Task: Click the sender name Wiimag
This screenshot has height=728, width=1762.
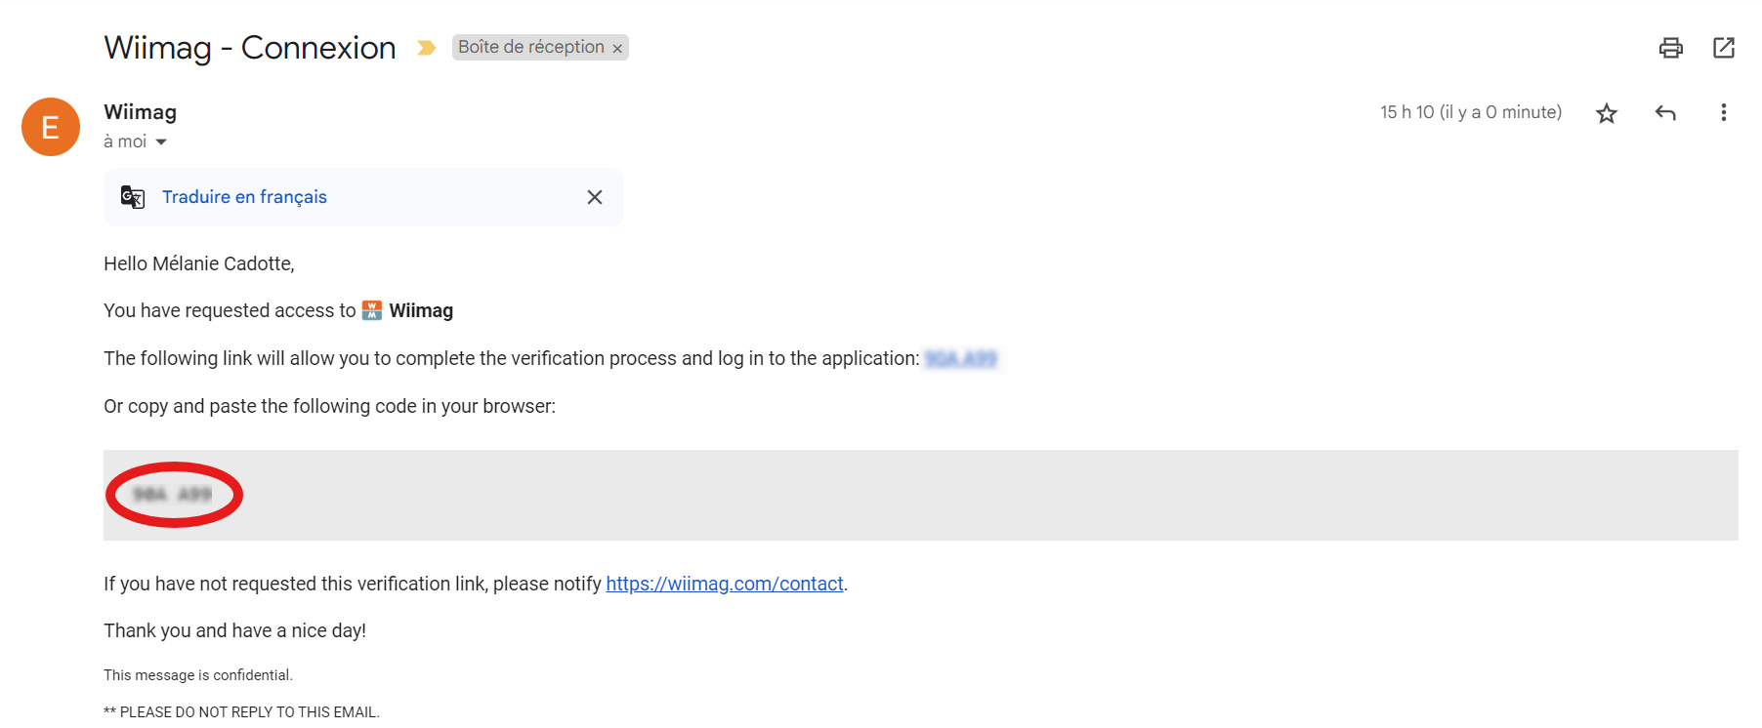Action: coord(141,112)
